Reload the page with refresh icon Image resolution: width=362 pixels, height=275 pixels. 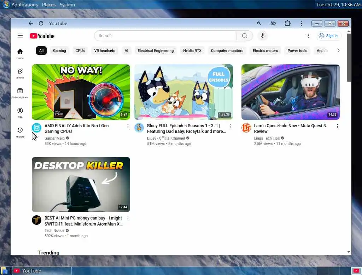tap(41, 23)
